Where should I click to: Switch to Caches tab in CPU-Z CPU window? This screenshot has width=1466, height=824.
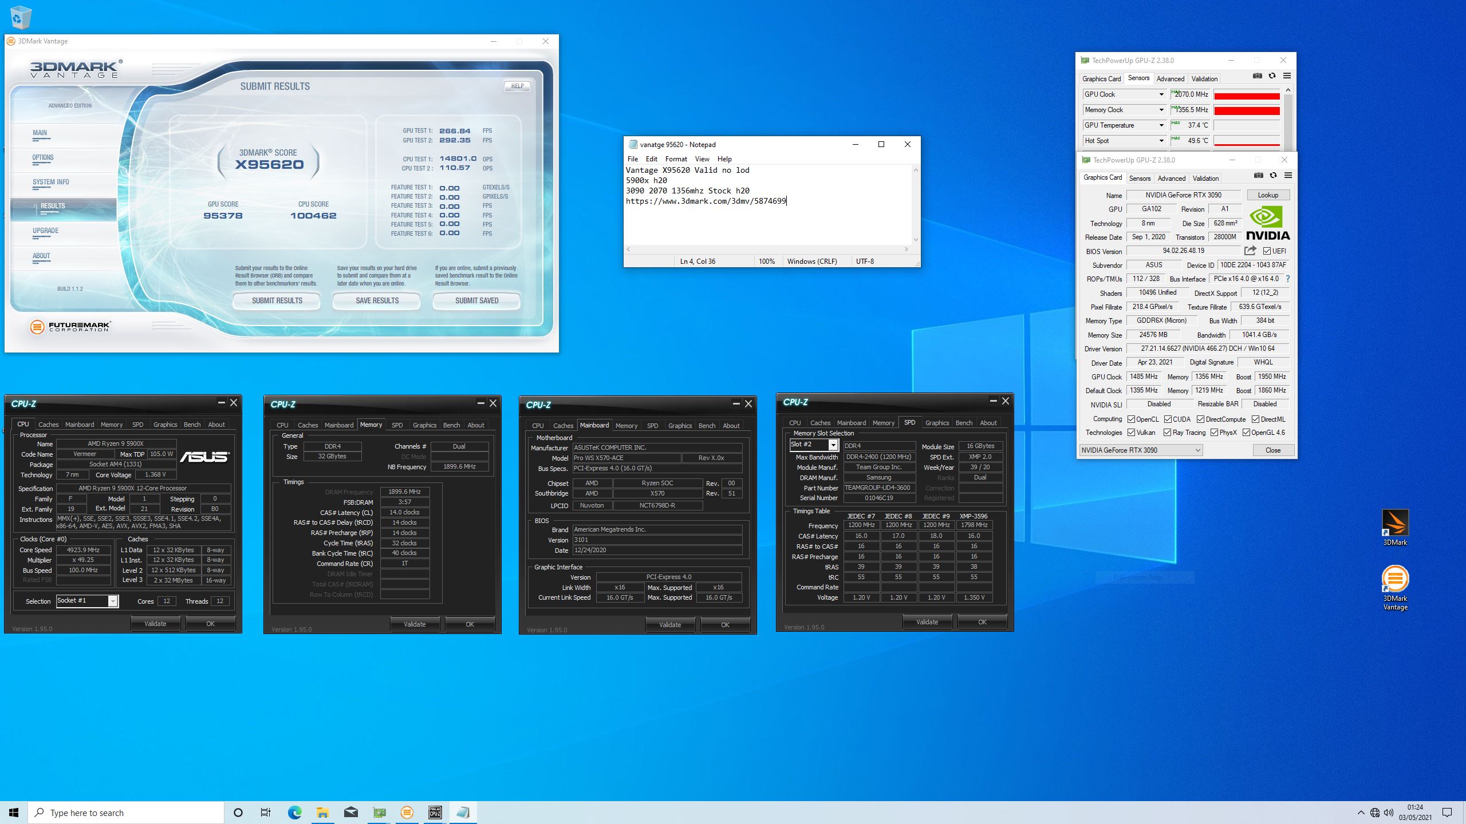coord(49,425)
